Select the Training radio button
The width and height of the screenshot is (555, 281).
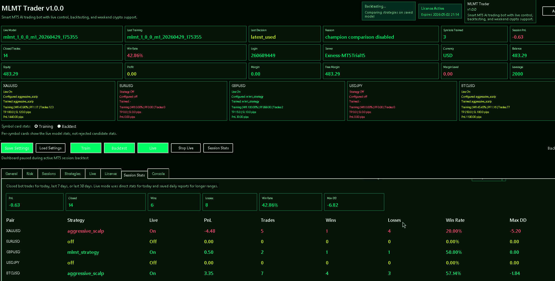click(36, 126)
